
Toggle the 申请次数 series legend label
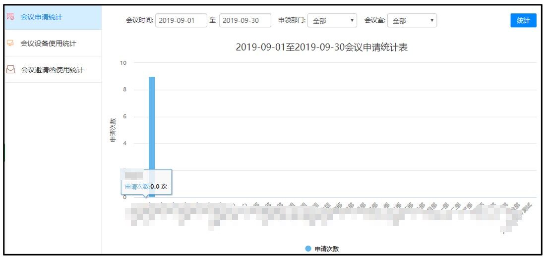pos(326,249)
